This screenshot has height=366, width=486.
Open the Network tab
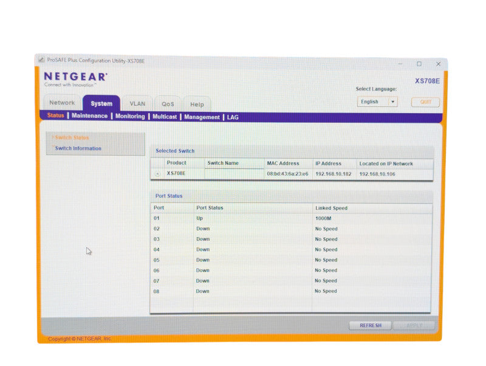click(62, 103)
